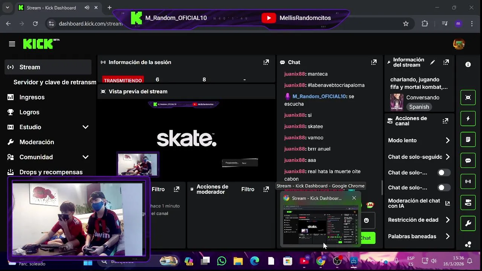
Task: Select the Stream - Kick Dashboard taskbar preview
Action: click(x=320, y=219)
